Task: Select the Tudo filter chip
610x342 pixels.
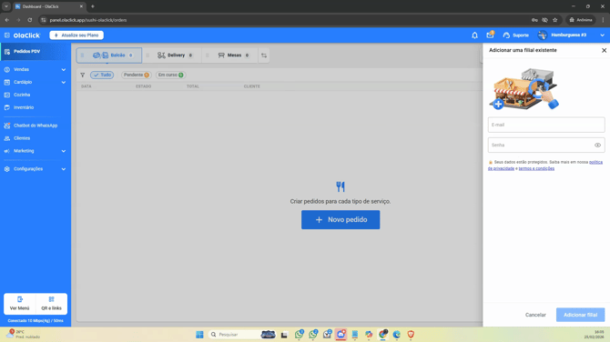Action: click(102, 75)
